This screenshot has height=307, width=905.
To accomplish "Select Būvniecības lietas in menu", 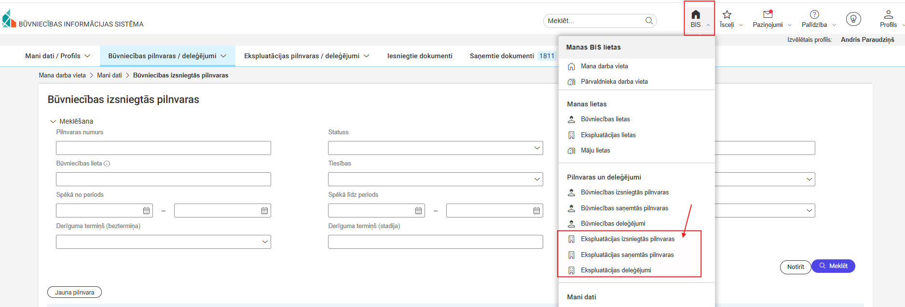I will [x=605, y=119].
